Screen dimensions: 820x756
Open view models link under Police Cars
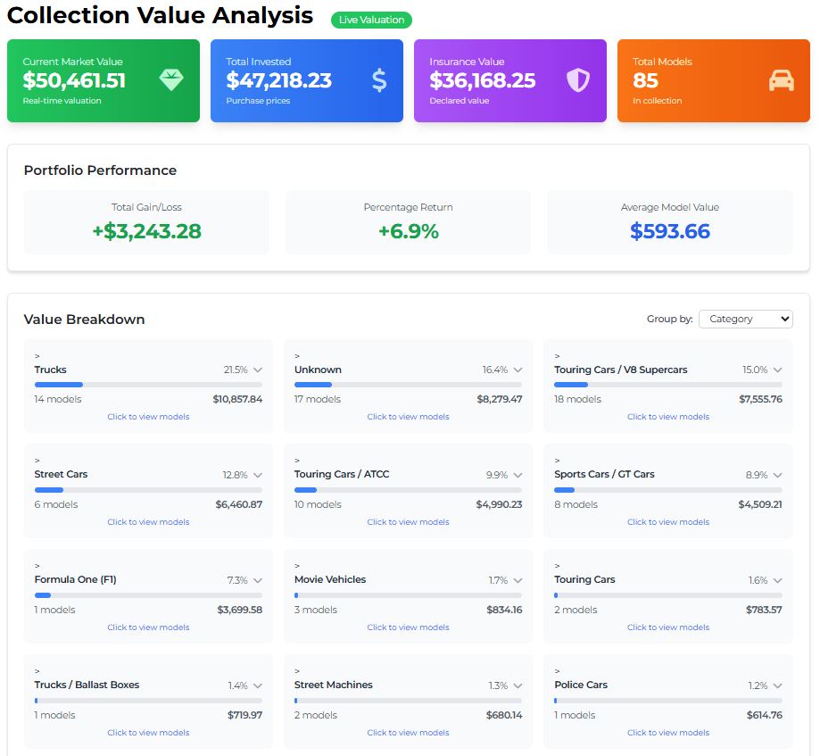[667, 733]
